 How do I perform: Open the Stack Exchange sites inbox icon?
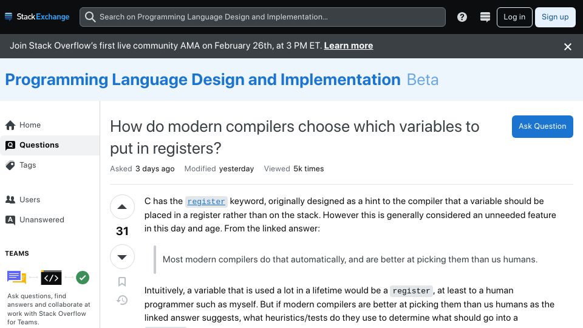coord(485,17)
